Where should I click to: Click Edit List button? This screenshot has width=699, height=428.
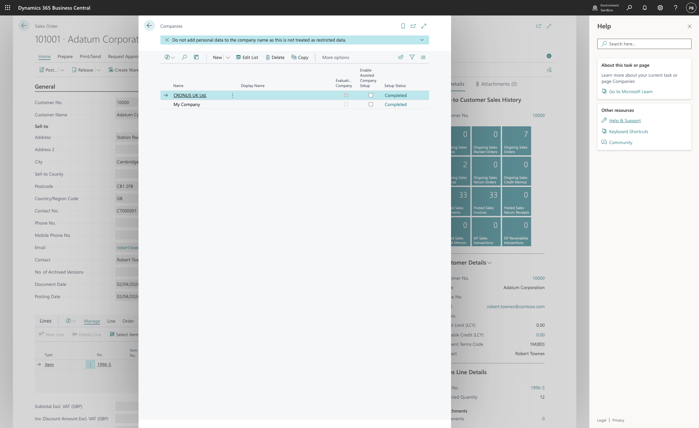(x=247, y=57)
